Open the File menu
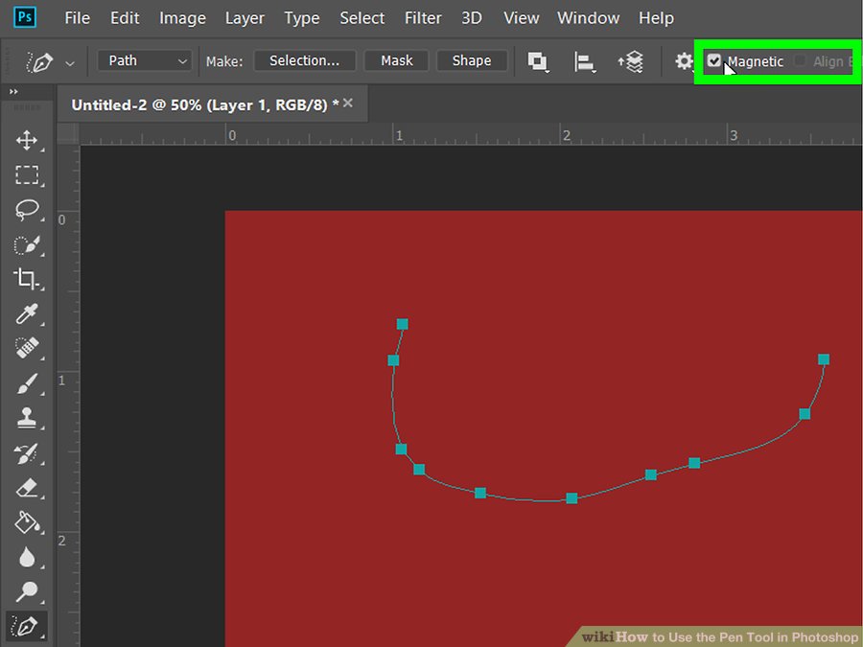Image resolution: width=863 pixels, height=647 pixels. click(x=77, y=18)
